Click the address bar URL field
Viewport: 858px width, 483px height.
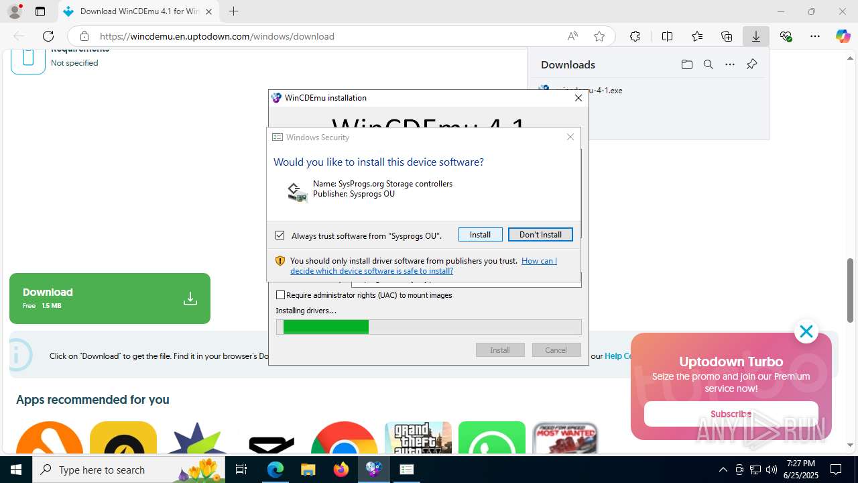[328, 36]
